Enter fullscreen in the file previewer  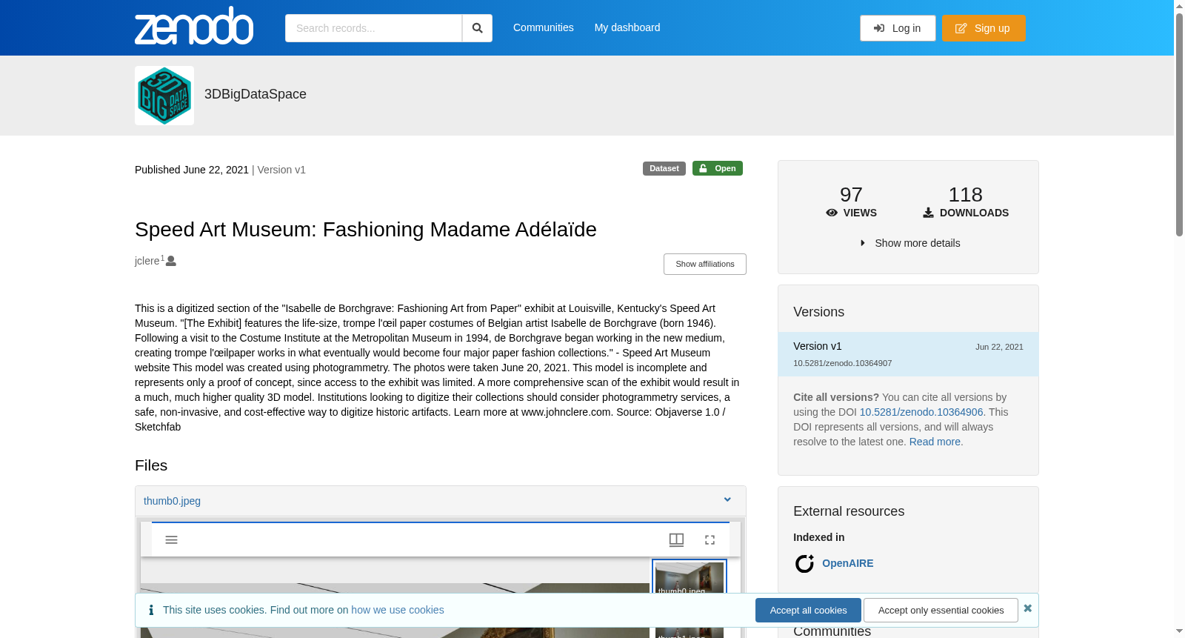click(x=710, y=539)
